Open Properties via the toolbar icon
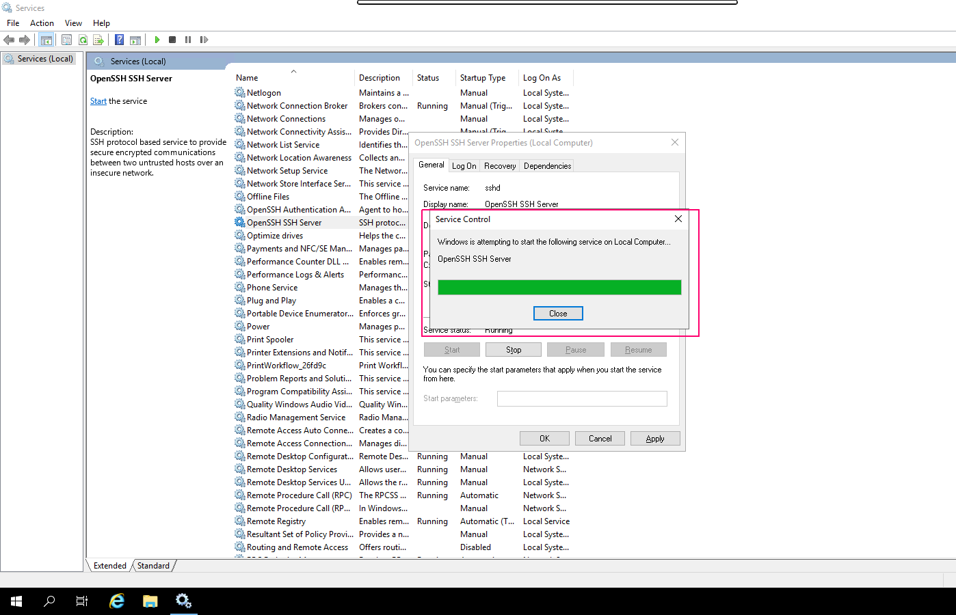The image size is (956, 615). (66, 40)
